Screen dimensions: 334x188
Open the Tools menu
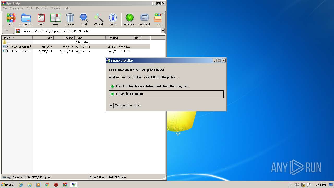coord(30,8)
